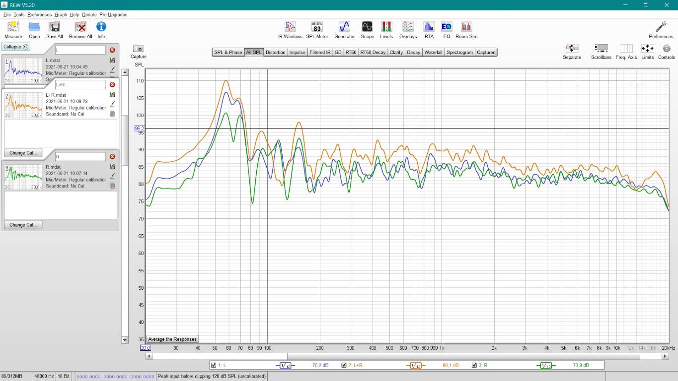Open notes icon for R measurement
Viewport: 678px width, 381px height.
tap(112, 186)
